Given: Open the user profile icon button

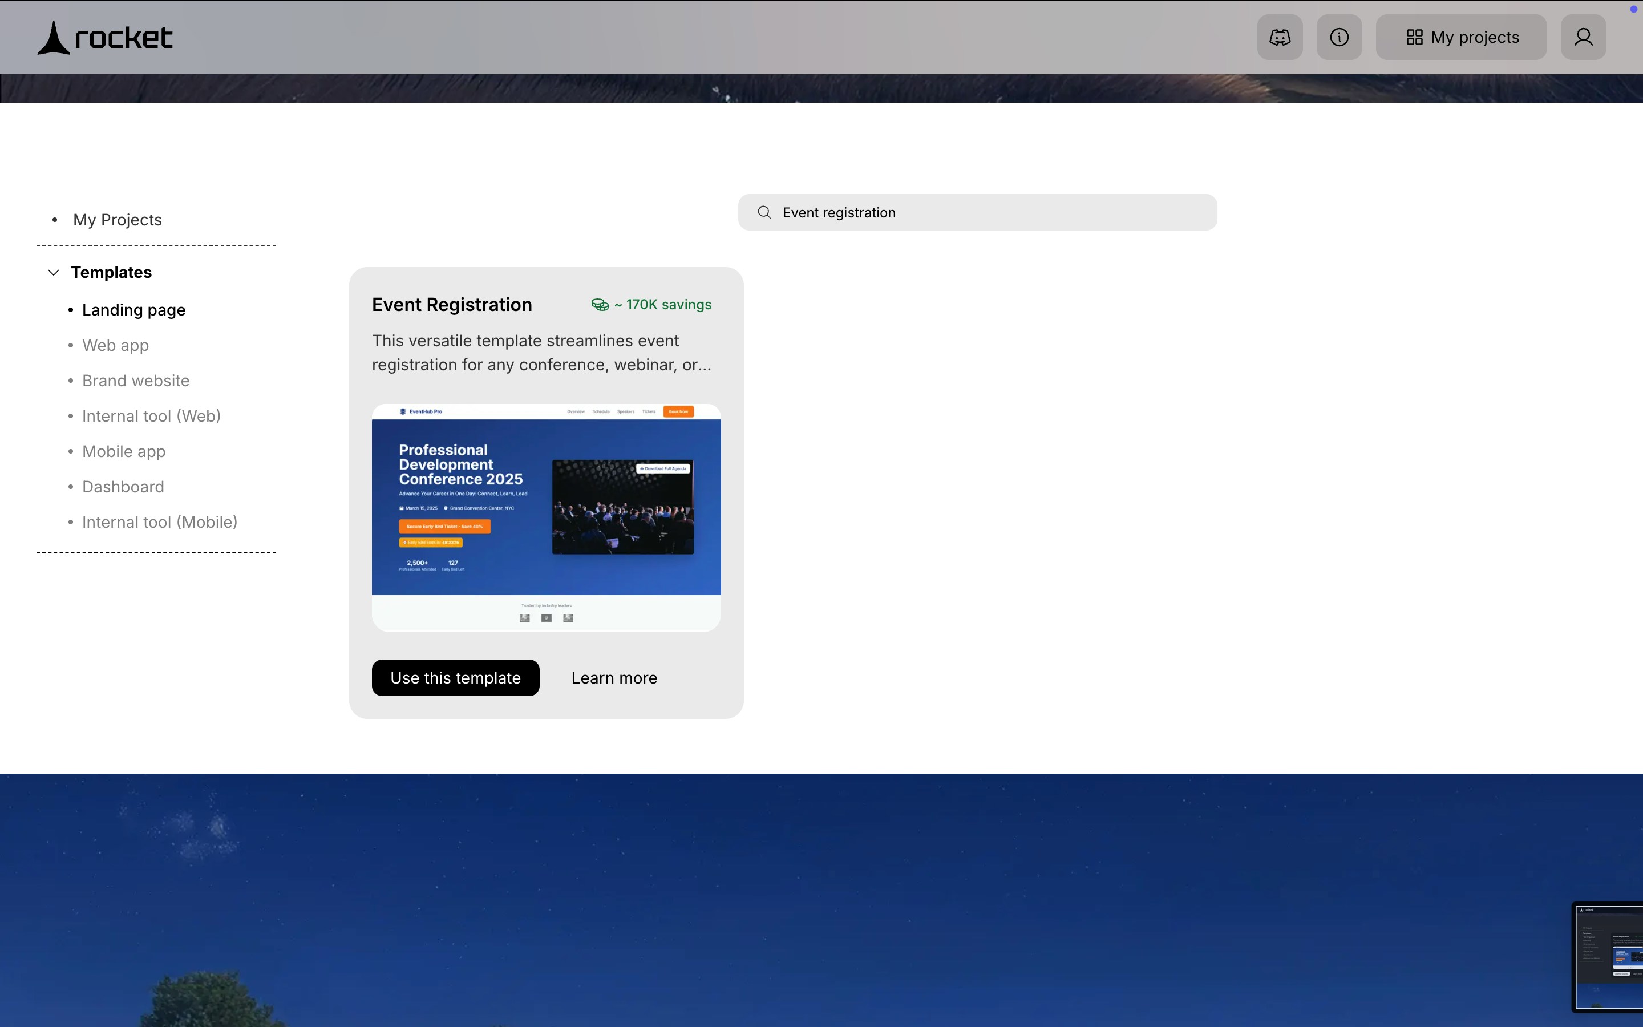Looking at the screenshot, I should 1583,37.
